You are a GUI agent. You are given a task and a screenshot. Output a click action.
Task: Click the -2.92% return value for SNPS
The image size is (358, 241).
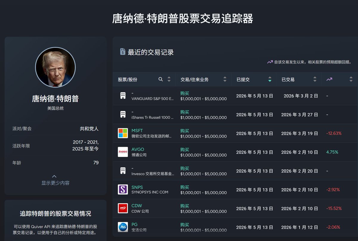333,190
